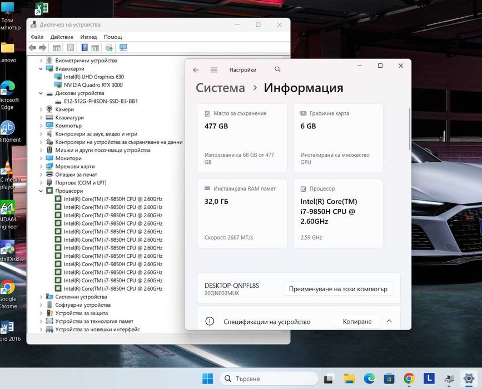Viewport: 482px width, 389px height.
Task: Click the action pane toolbar icon beside Help
Action: [x=95, y=48]
